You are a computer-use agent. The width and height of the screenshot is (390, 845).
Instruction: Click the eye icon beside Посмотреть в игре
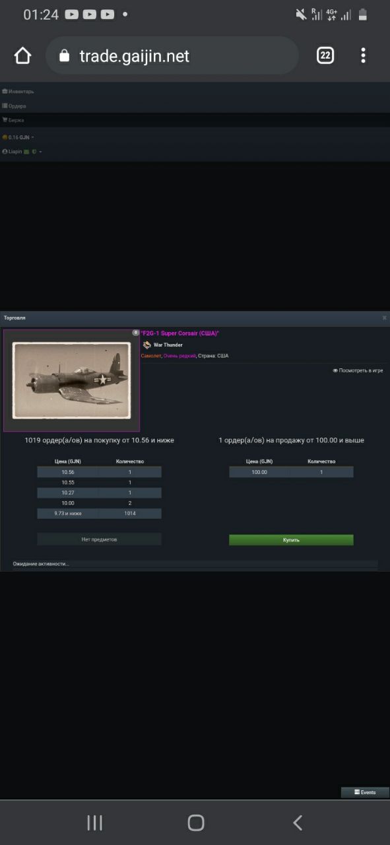[x=335, y=371]
